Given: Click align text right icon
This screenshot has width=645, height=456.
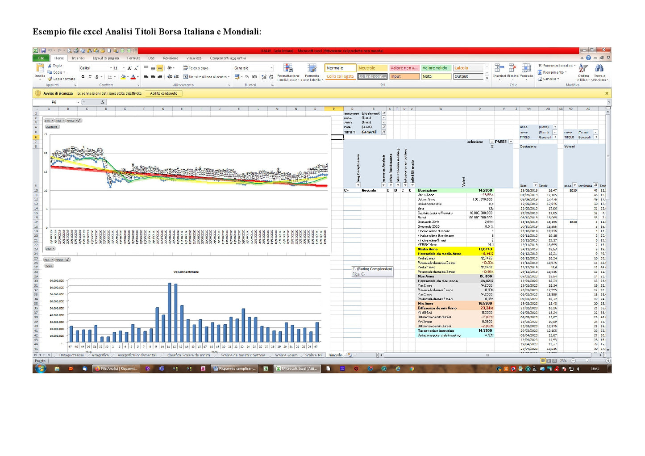Looking at the screenshot, I should click(x=160, y=77).
